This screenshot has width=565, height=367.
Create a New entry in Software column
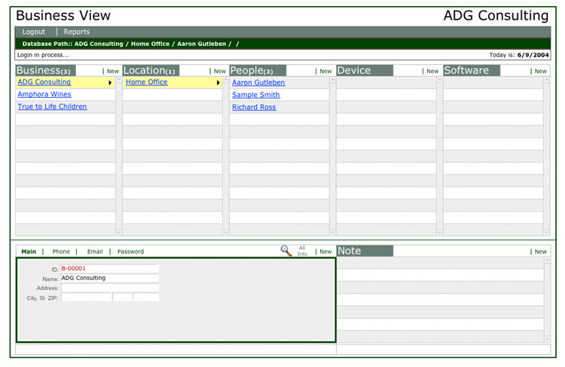(x=540, y=71)
